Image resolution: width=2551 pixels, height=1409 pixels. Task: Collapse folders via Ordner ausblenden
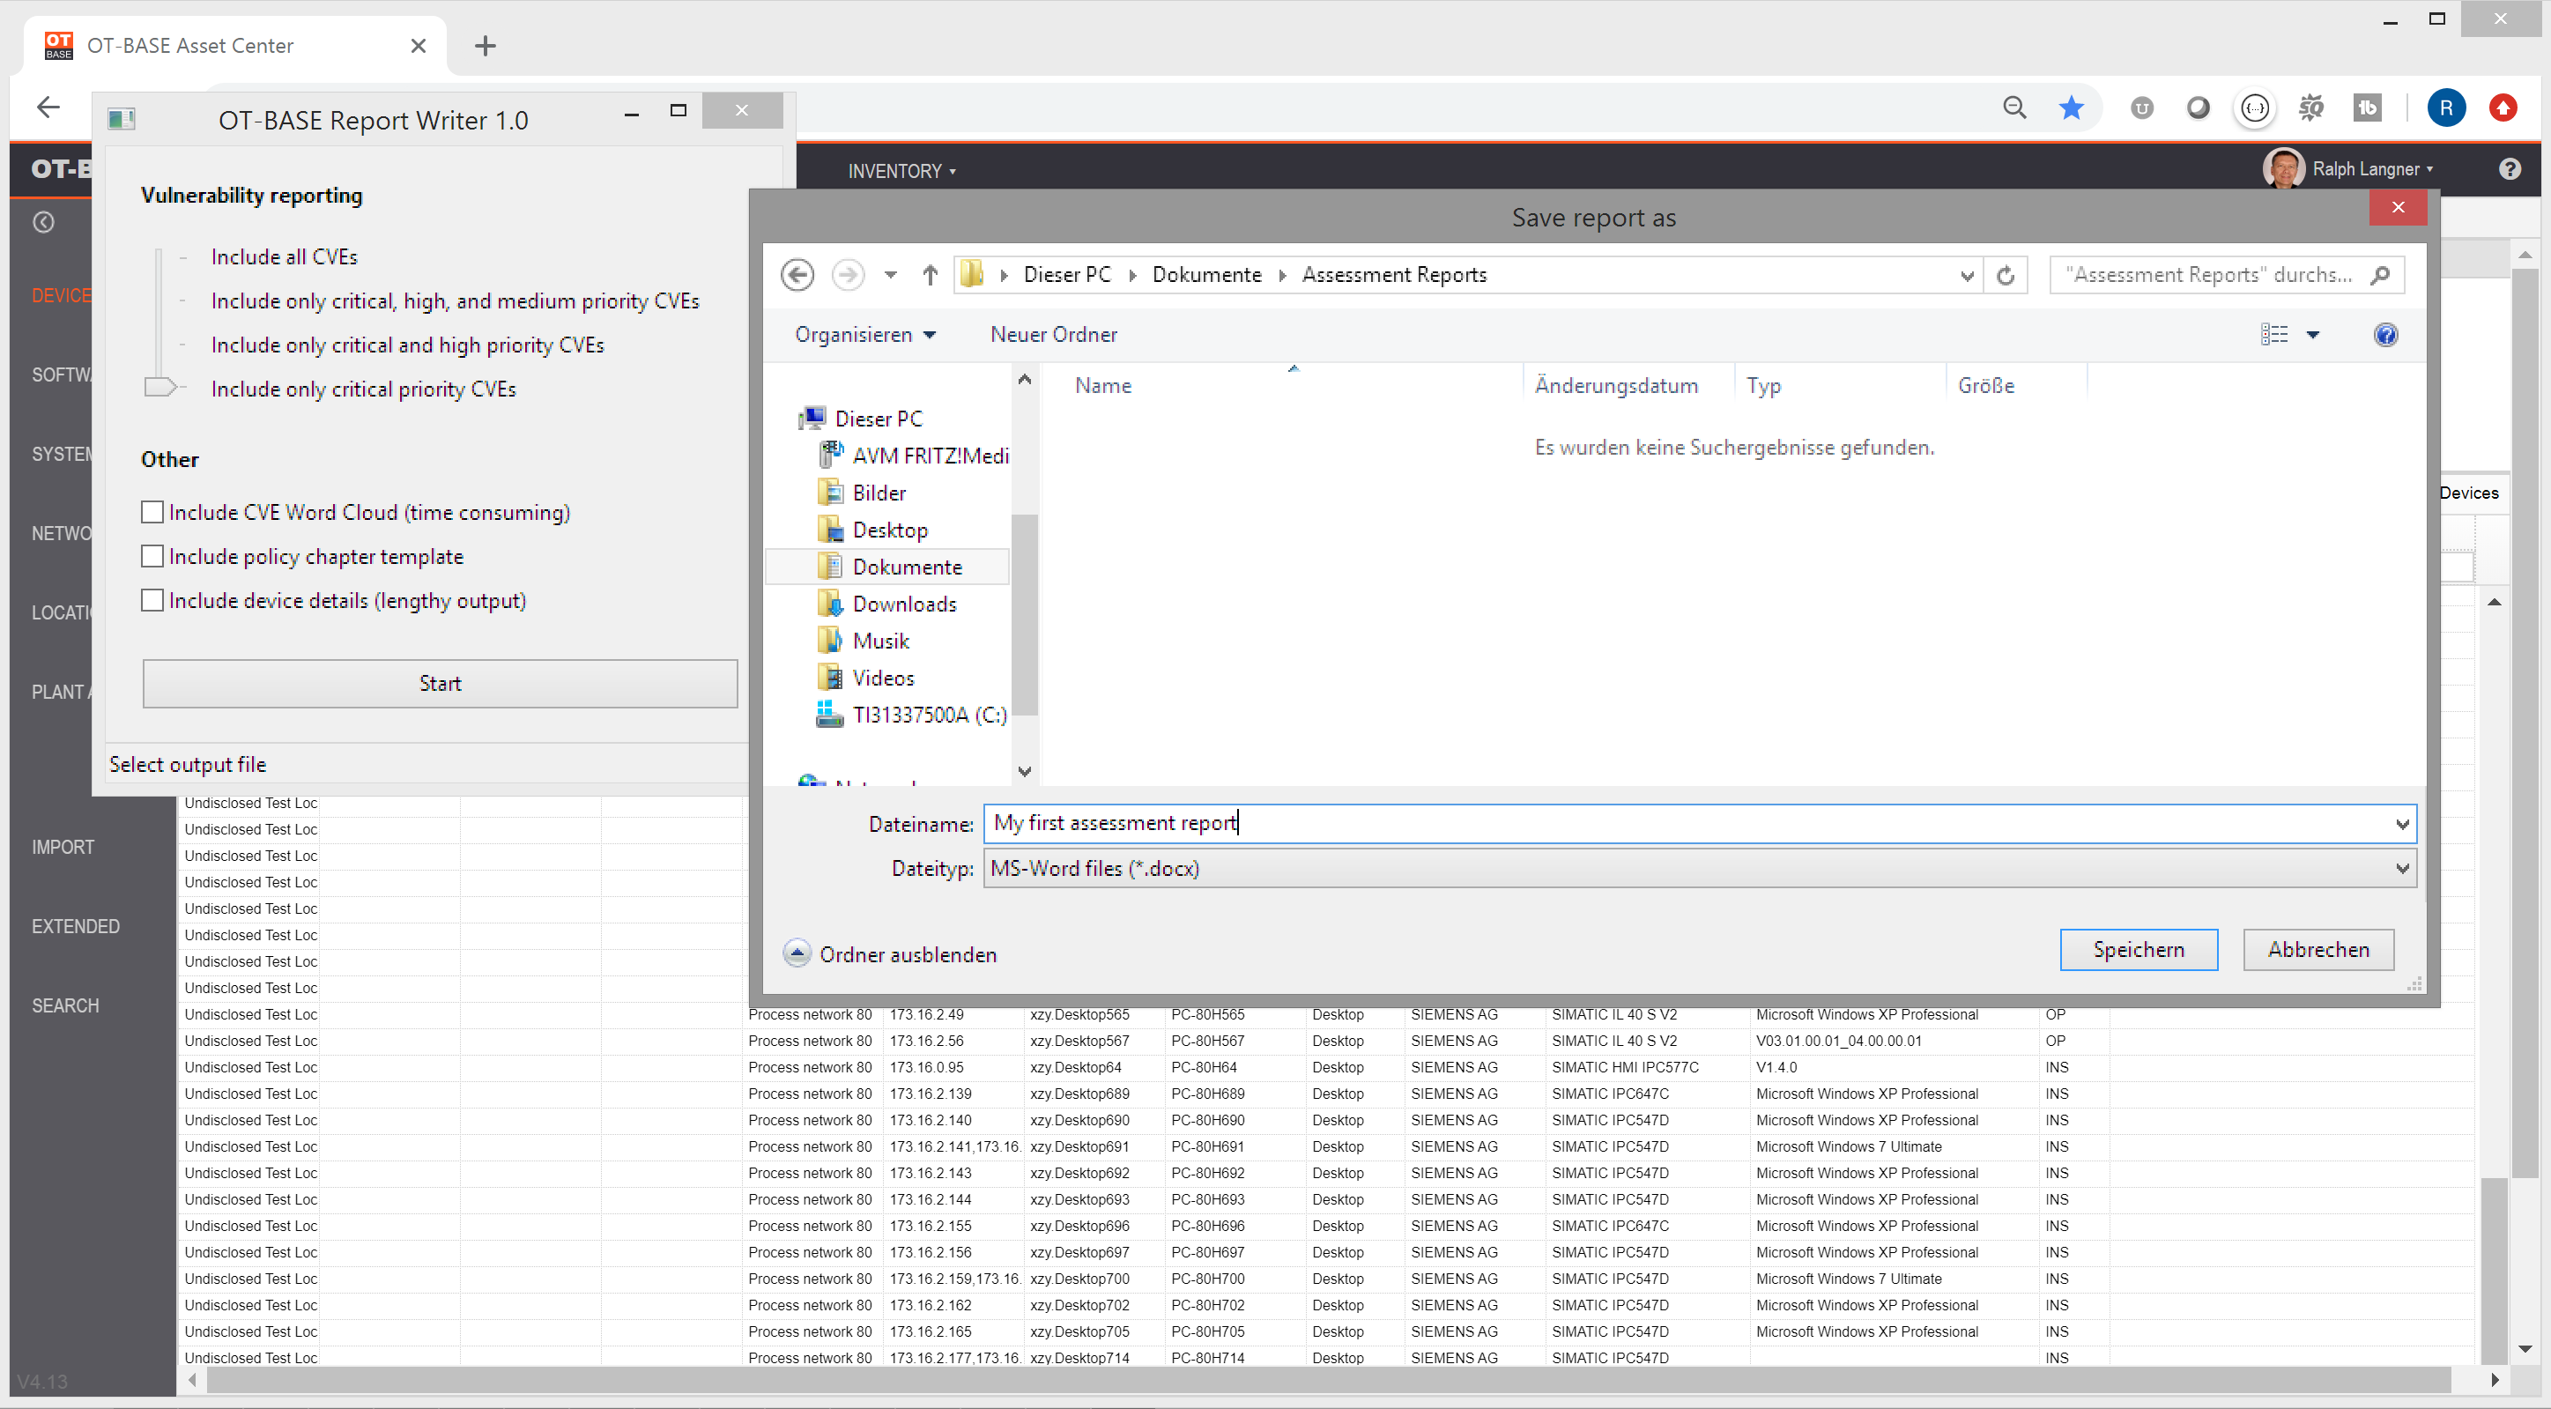[889, 953]
